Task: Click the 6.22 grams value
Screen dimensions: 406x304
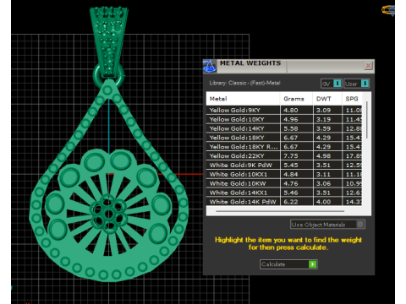Action: [291, 202]
